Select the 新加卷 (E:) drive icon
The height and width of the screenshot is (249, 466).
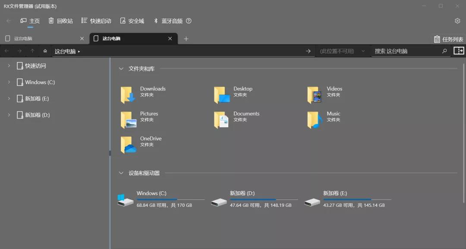tap(312, 202)
